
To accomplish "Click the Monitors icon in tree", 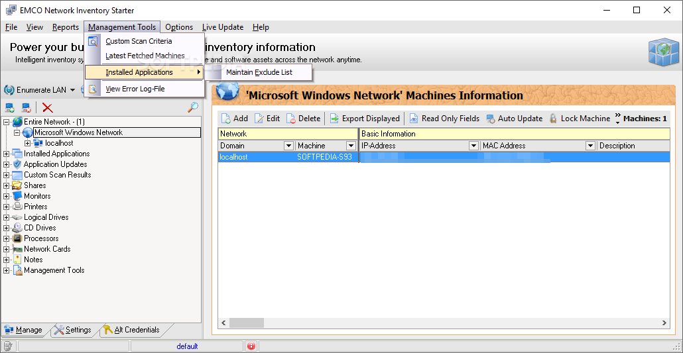I will [x=17, y=196].
